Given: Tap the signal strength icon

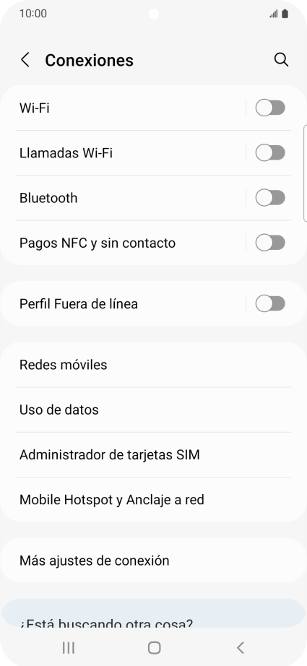Looking at the screenshot, I should pyautogui.click(x=274, y=14).
